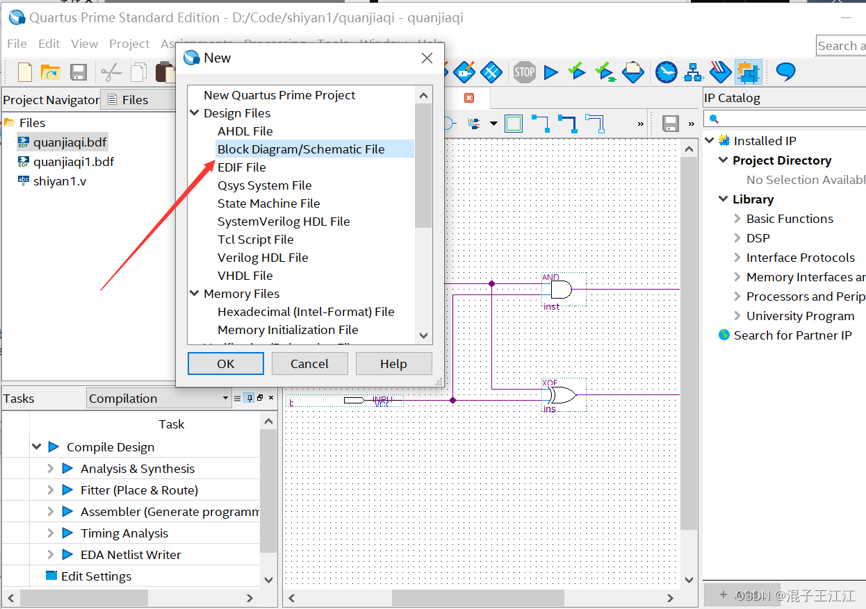Click Help in the New dialog
The height and width of the screenshot is (609, 866).
[393, 364]
